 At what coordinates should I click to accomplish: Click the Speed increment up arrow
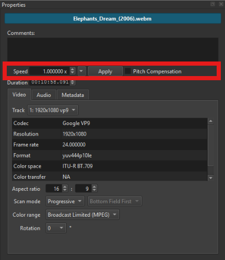[x=72, y=69]
